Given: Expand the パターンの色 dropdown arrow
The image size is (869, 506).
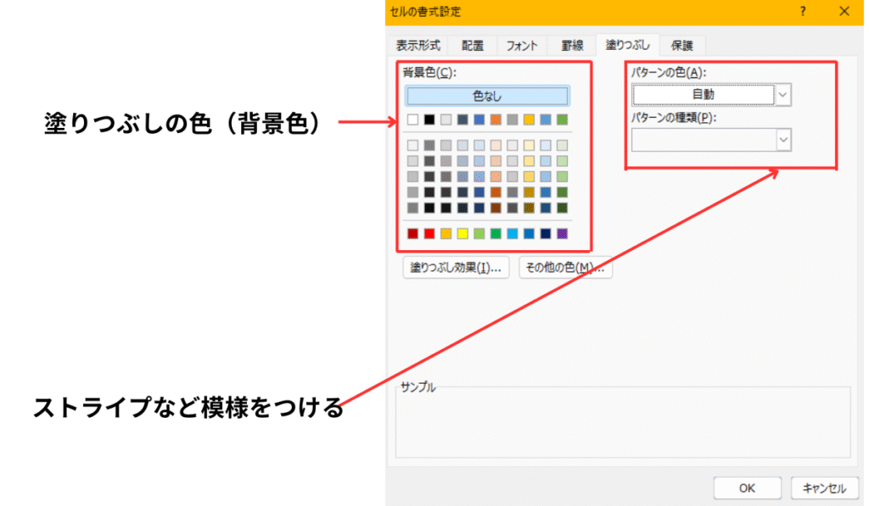Looking at the screenshot, I should click(x=783, y=95).
